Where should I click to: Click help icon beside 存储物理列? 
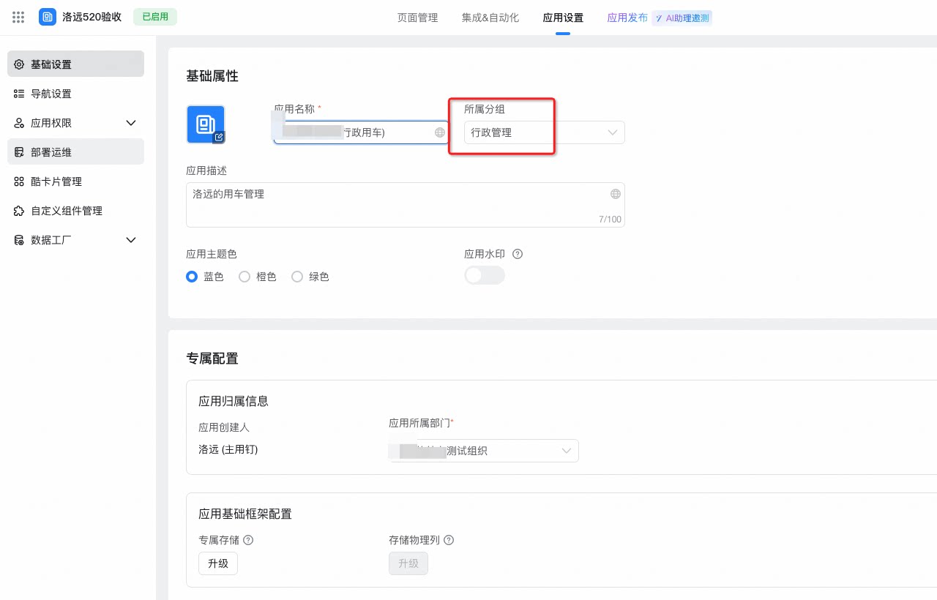tap(449, 540)
